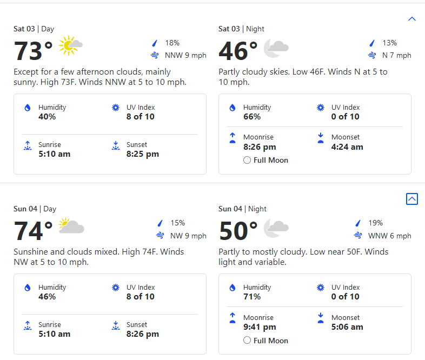Click the Sat 03 Day humidity droplet icon
The height and width of the screenshot is (360, 425).
coord(28,108)
